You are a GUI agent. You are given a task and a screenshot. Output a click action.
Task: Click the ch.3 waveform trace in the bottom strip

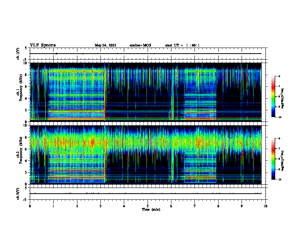tap(146, 194)
